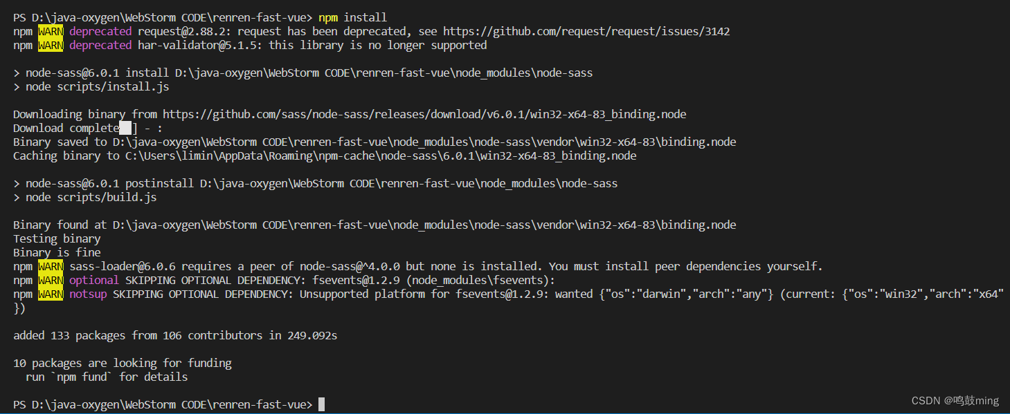
Task: Click the WARN badge on the sass-loader line
Action: coord(51,266)
